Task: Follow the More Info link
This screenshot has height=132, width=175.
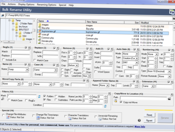Action: coord(140,127)
